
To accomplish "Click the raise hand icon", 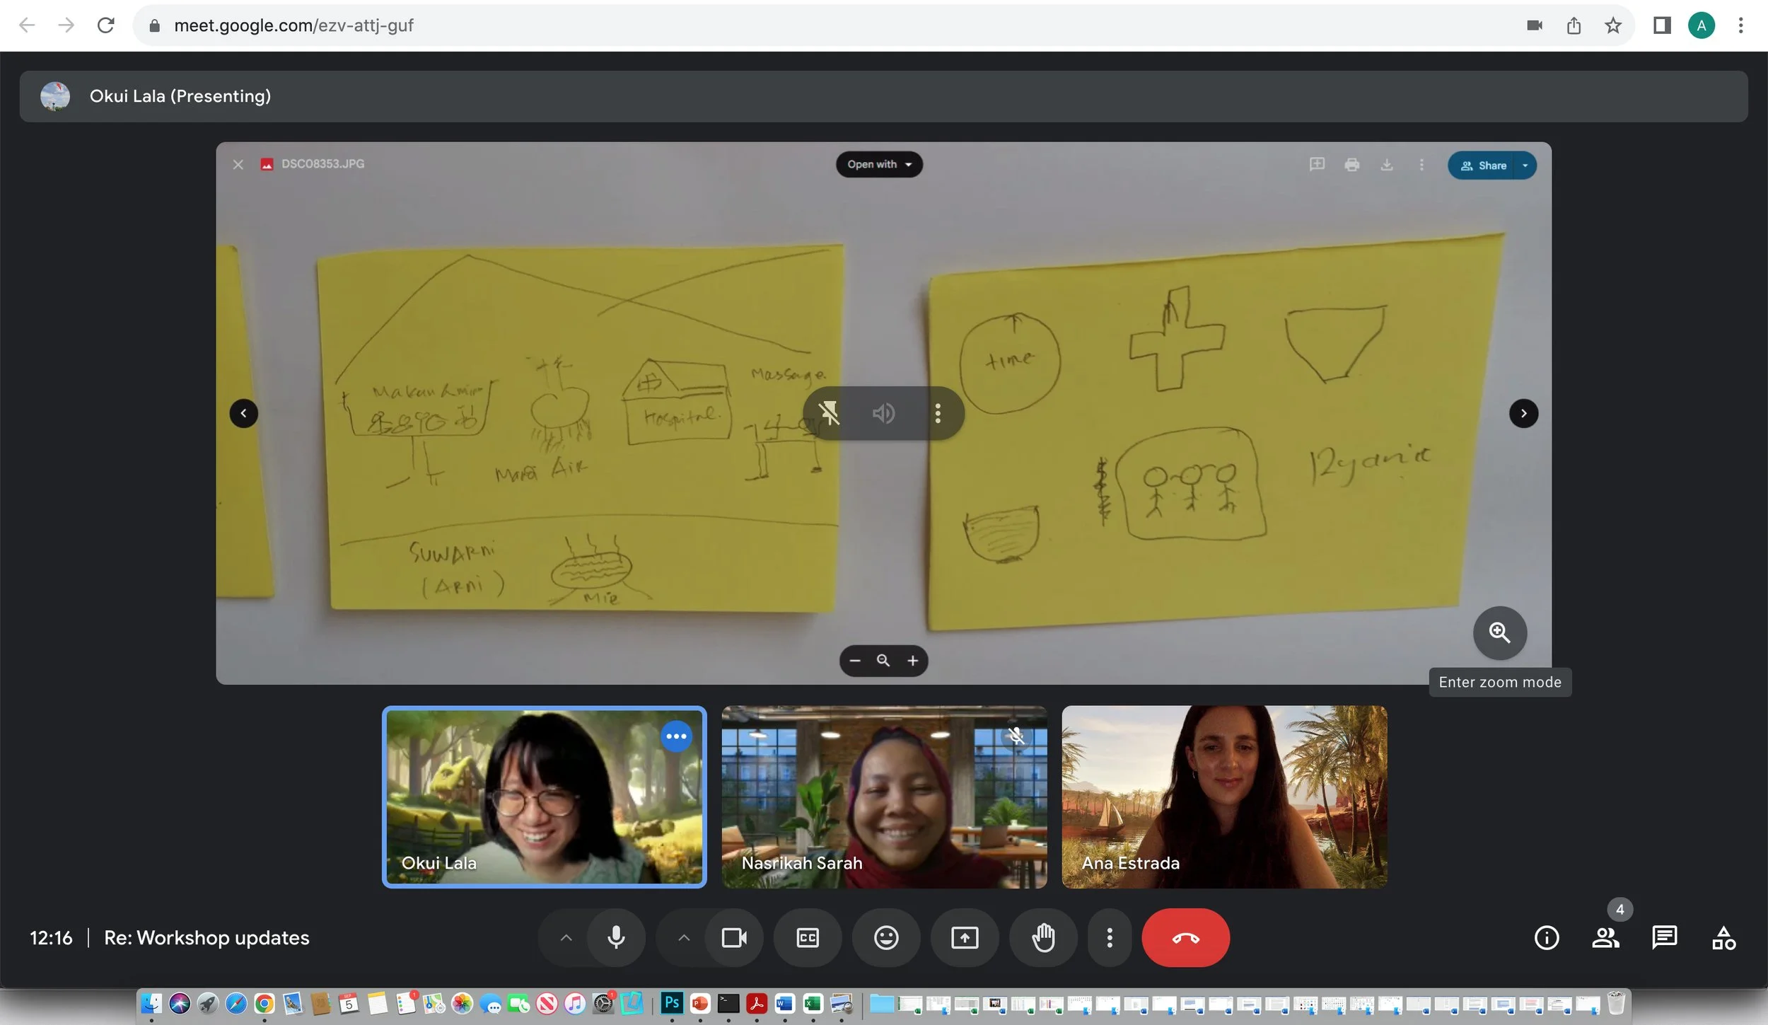I will click(1043, 938).
